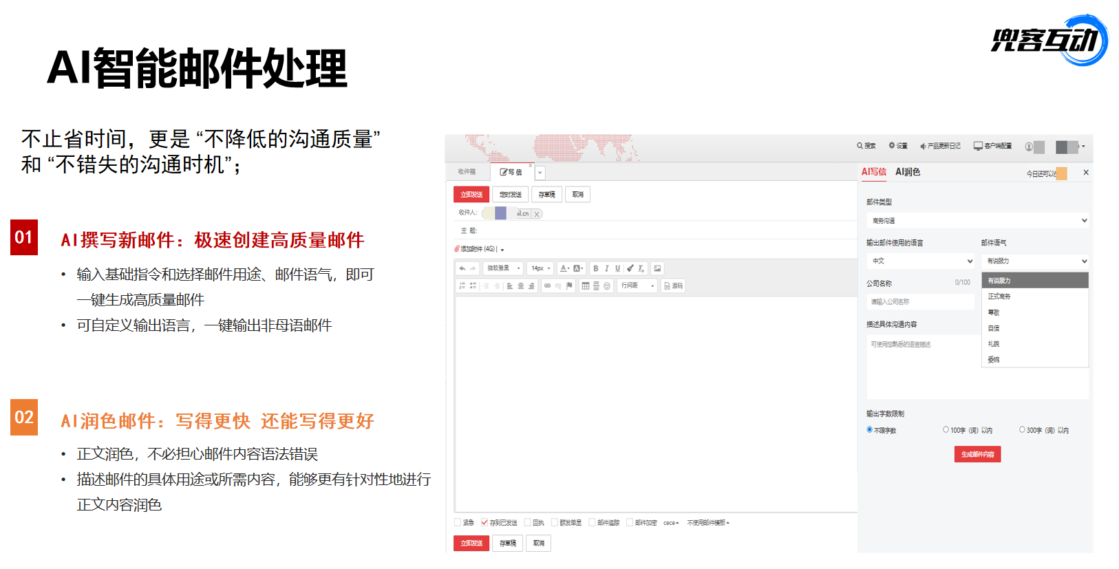The height and width of the screenshot is (569, 1119).
Task: Insert an image using the picture icon
Action: pos(657,268)
